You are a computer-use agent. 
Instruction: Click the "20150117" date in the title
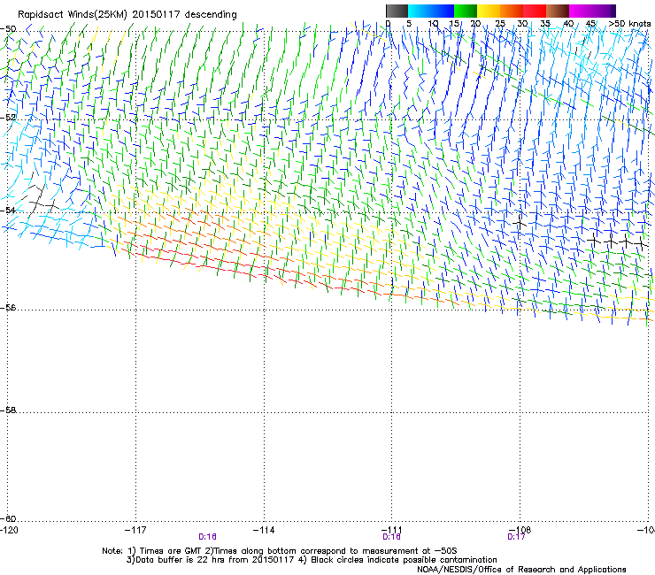pyautogui.click(x=157, y=15)
